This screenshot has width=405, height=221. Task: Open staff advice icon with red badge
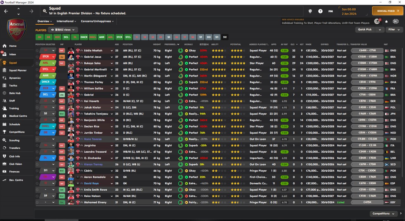tap(377, 21)
